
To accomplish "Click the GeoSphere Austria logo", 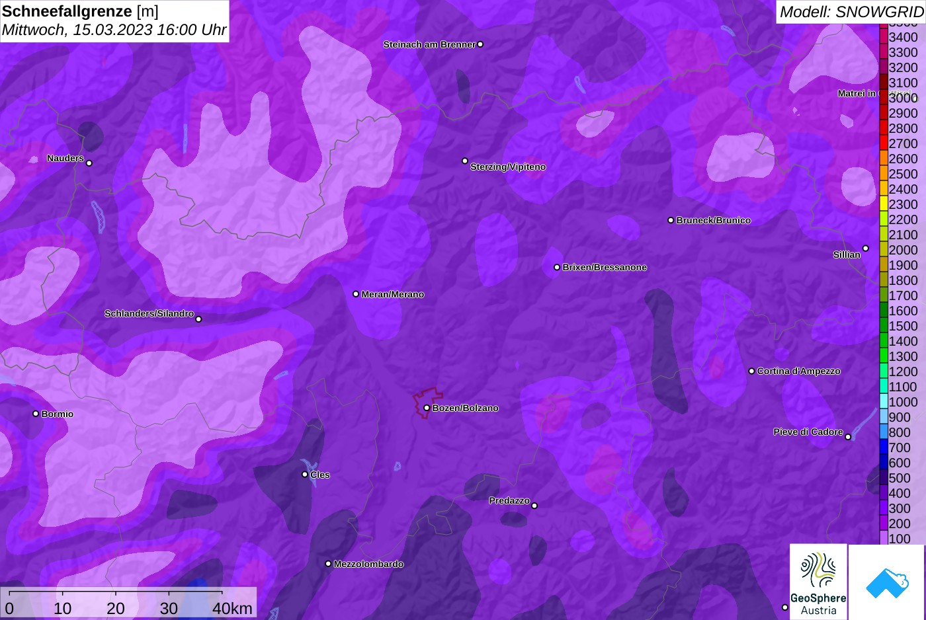I will click(818, 582).
